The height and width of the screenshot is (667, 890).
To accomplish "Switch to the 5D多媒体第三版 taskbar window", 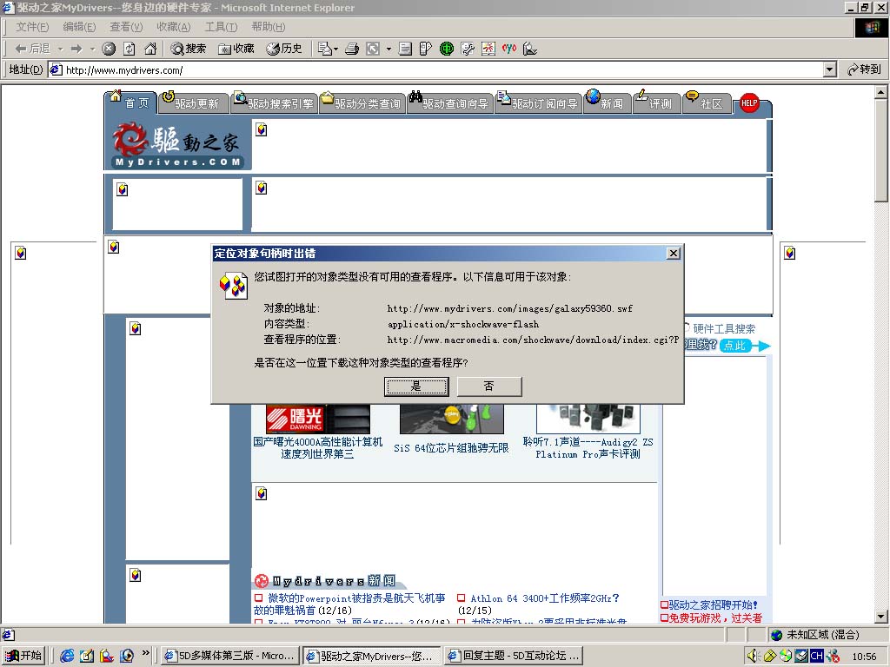I will pos(229,656).
